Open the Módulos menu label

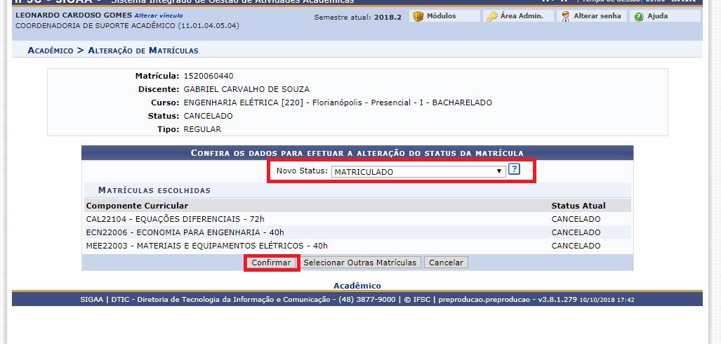pyautogui.click(x=441, y=16)
